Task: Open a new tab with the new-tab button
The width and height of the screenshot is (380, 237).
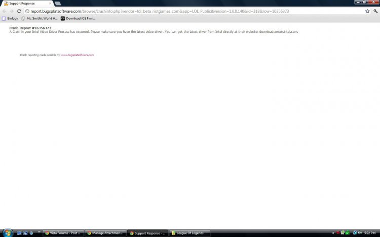Action: point(58,4)
